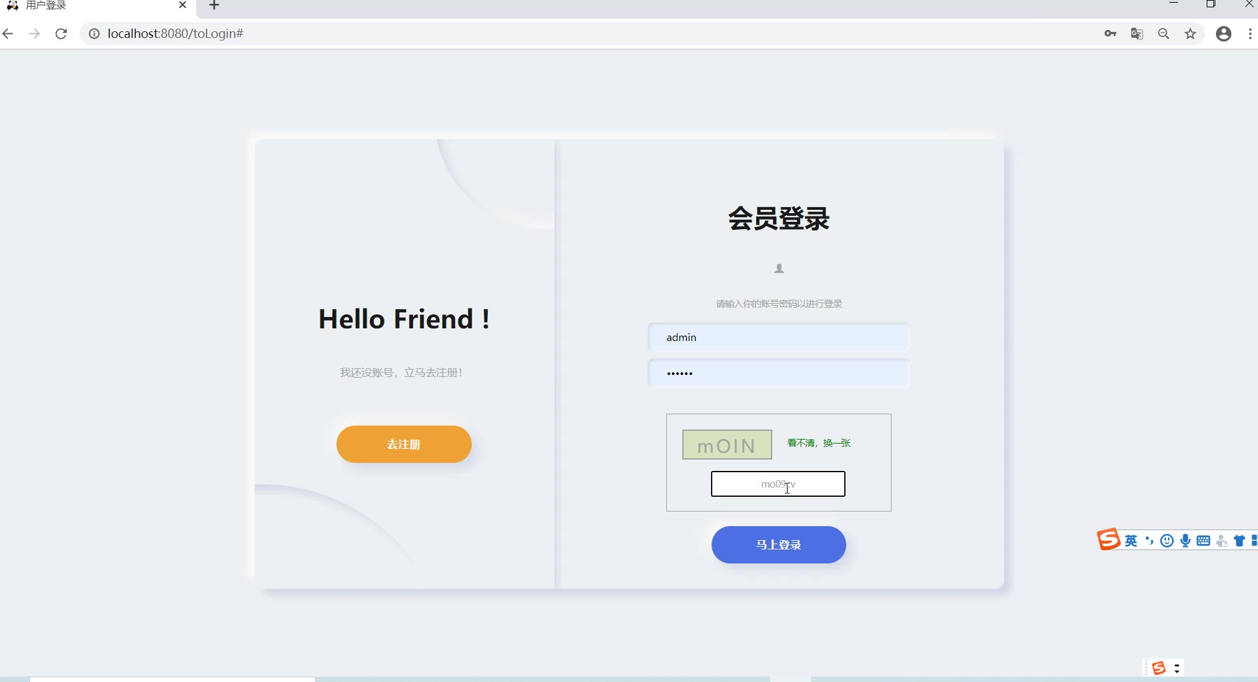Open the emoji smiley on IME bar
1258x682 pixels.
1167,541
